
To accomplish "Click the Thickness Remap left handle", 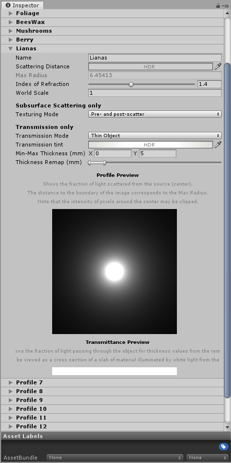I will tap(89, 163).
